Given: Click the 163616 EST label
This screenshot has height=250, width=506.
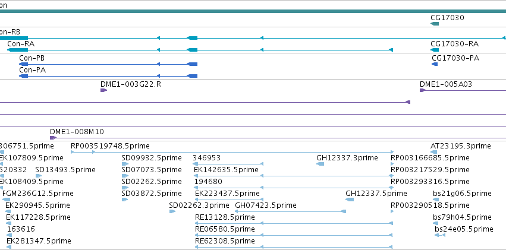Looking at the screenshot, I should [x=21, y=229].
